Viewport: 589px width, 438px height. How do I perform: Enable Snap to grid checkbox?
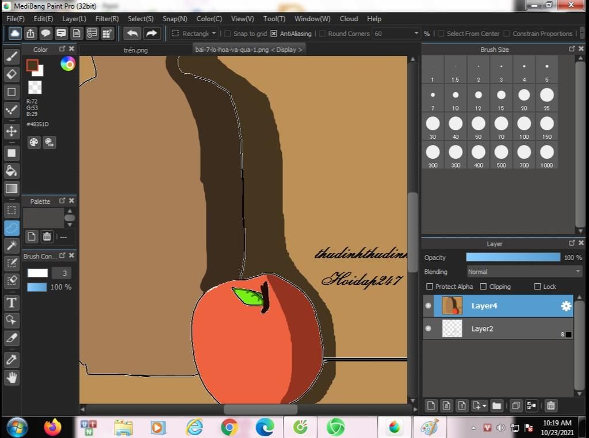point(227,34)
